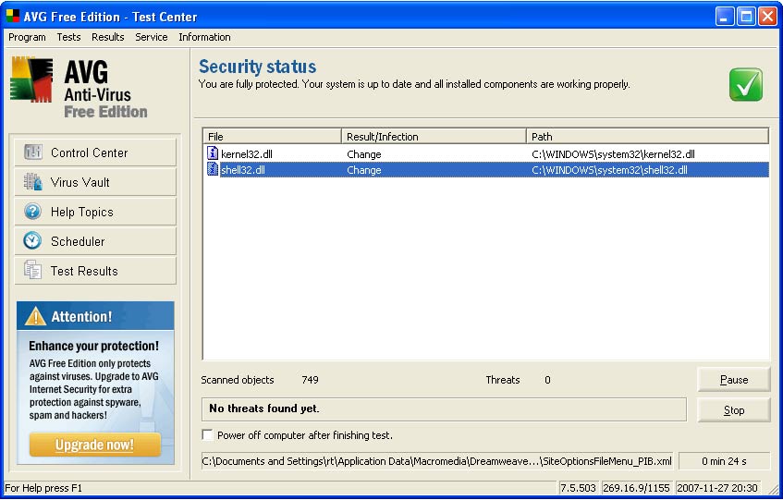Pause the running scan
The width and height of the screenshot is (783, 500).
point(734,380)
